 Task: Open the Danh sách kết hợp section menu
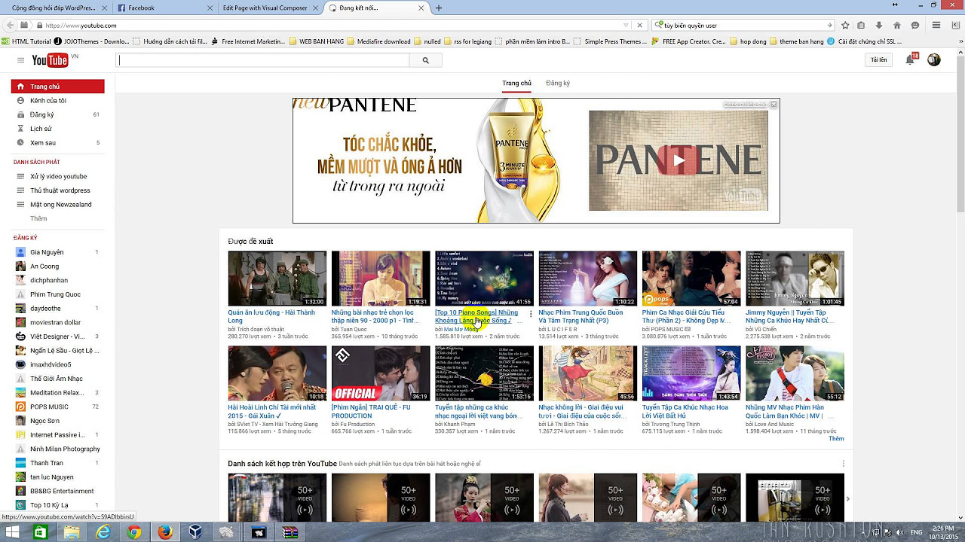(x=844, y=464)
